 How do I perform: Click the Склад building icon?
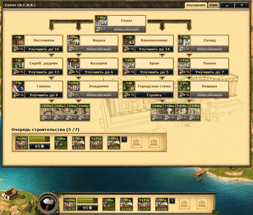[184, 40]
